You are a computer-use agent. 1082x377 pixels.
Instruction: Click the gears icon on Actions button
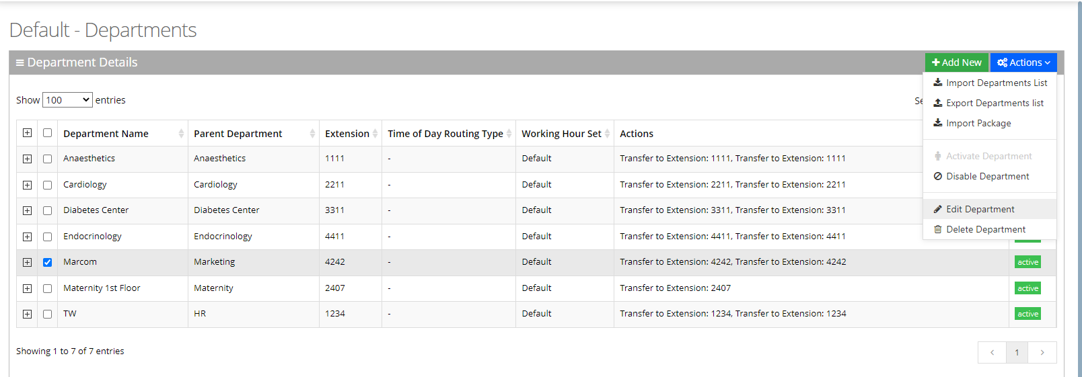pyautogui.click(x=1002, y=62)
